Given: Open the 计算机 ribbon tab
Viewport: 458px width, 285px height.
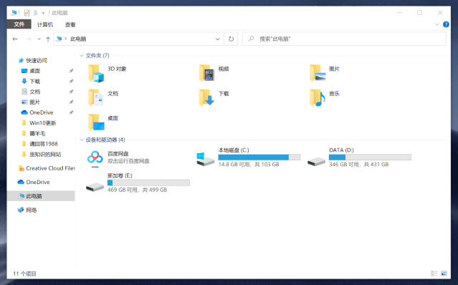Looking at the screenshot, I should click(x=45, y=24).
